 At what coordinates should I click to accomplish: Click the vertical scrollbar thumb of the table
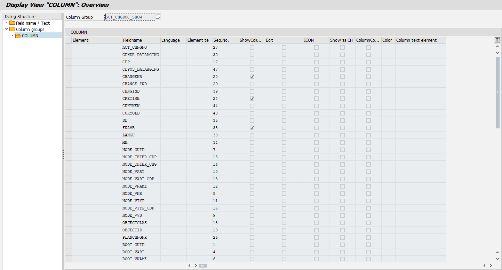point(497,92)
